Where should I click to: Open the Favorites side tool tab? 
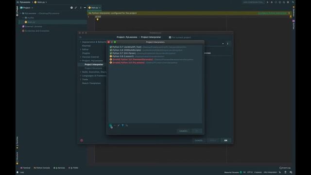17,142
